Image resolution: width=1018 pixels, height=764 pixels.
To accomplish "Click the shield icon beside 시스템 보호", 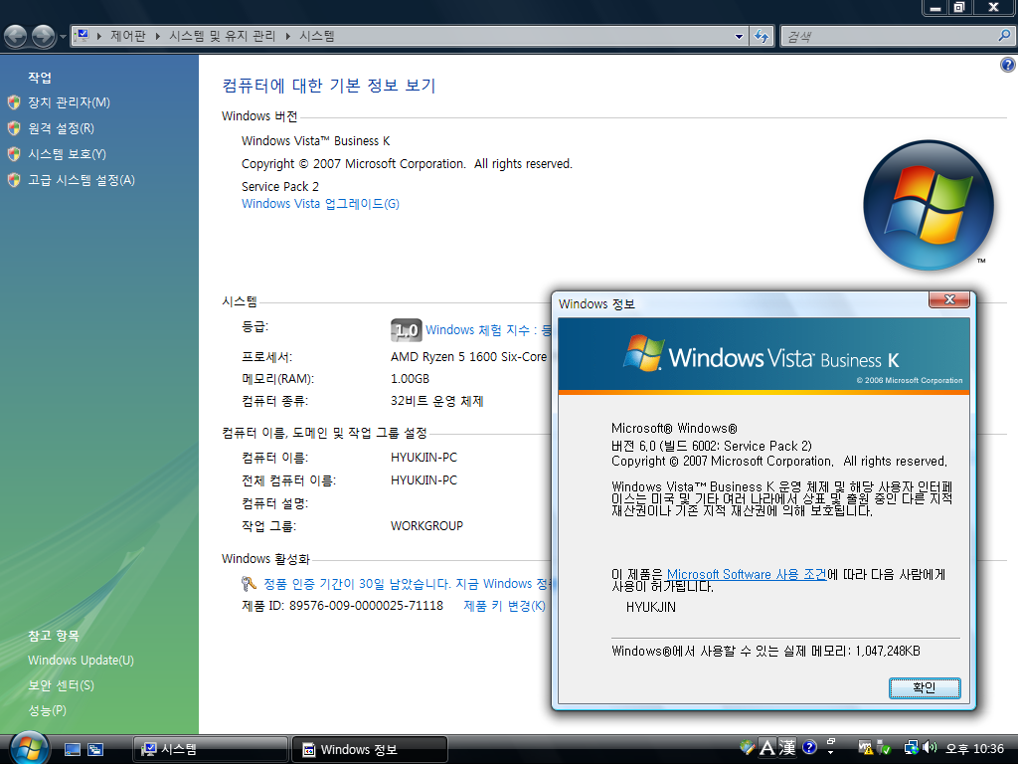I will tap(14, 154).
